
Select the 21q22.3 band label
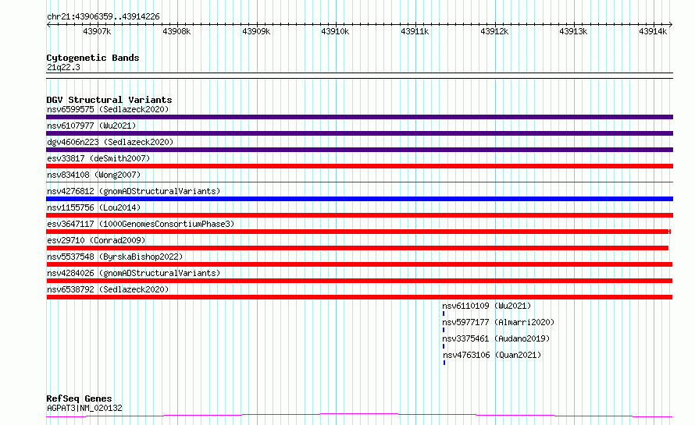coord(63,67)
